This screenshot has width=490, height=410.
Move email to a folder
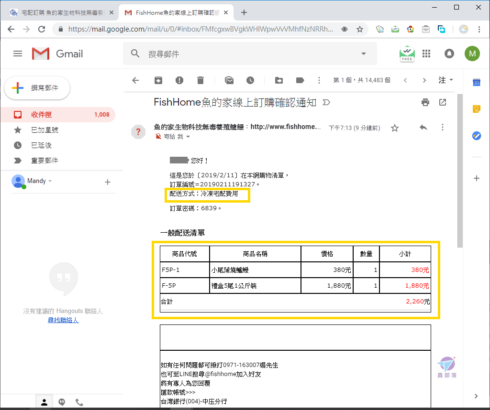tap(279, 80)
